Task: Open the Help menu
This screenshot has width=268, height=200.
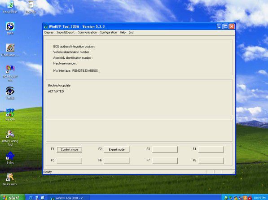Action: (123, 32)
